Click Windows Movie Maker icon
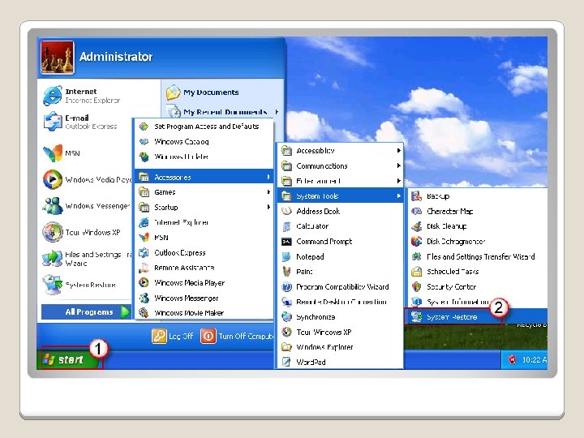584x438 pixels. [x=144, y=313]
